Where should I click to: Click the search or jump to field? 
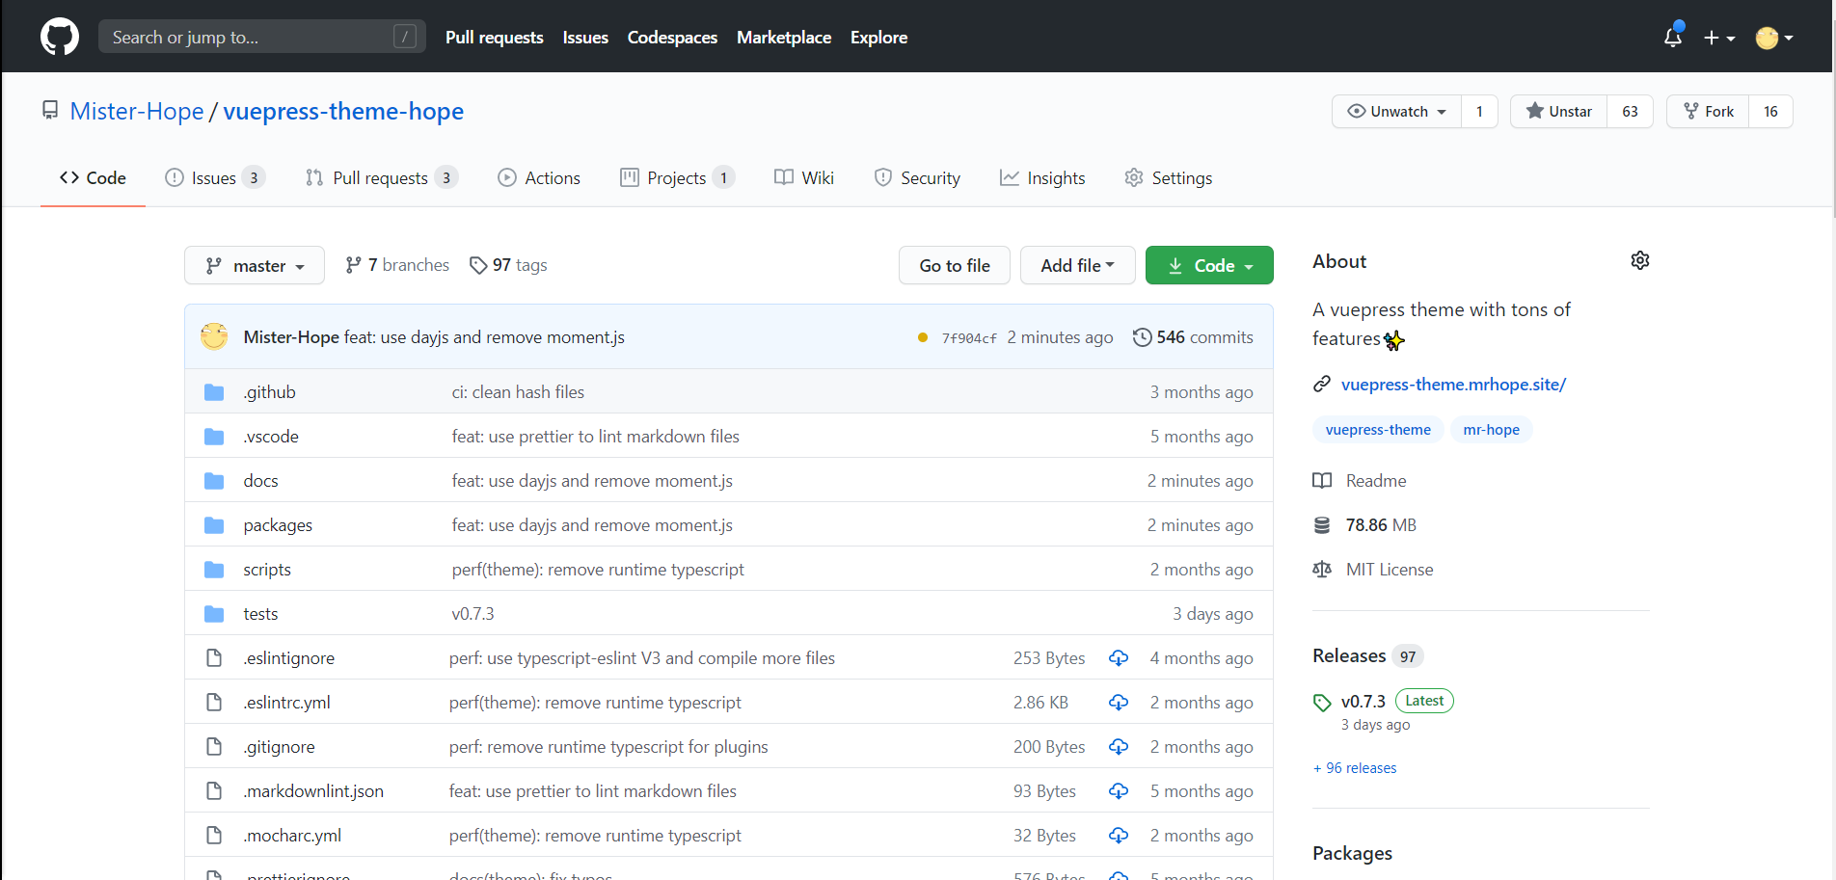(261, 38)
